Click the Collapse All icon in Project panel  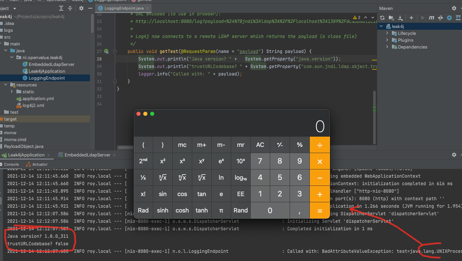[70, 8]
